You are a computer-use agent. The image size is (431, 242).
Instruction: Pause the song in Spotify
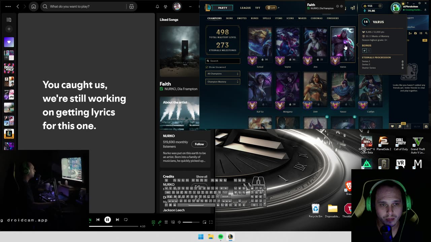pyautogui.click(x=107, y=220)
